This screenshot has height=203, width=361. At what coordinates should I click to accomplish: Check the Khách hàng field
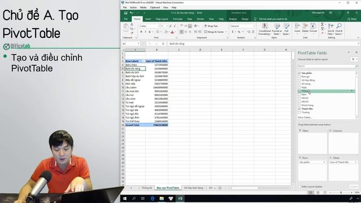[300, 105]
